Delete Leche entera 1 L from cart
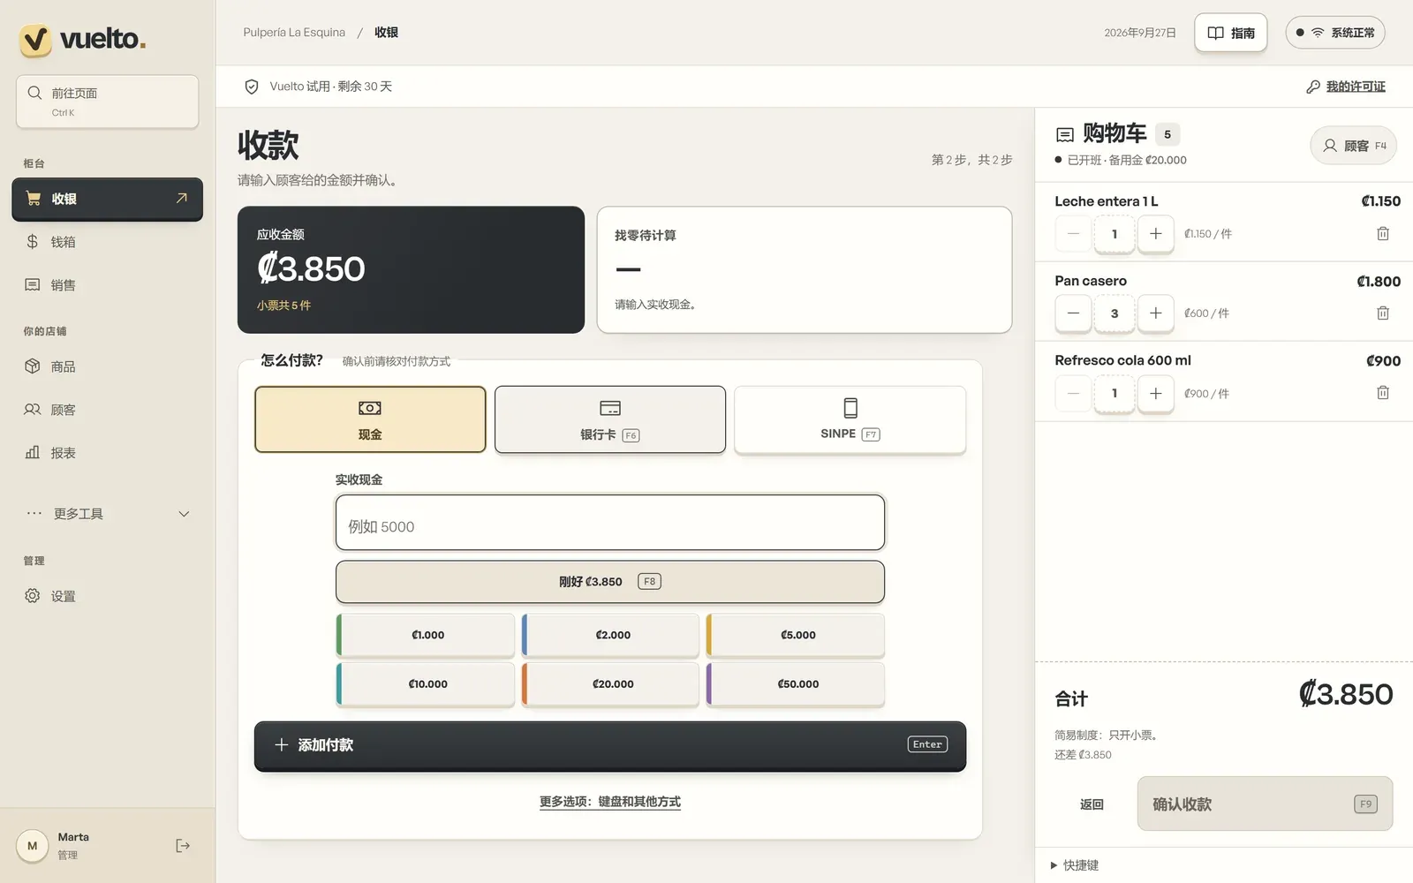 coord(1383,234)
